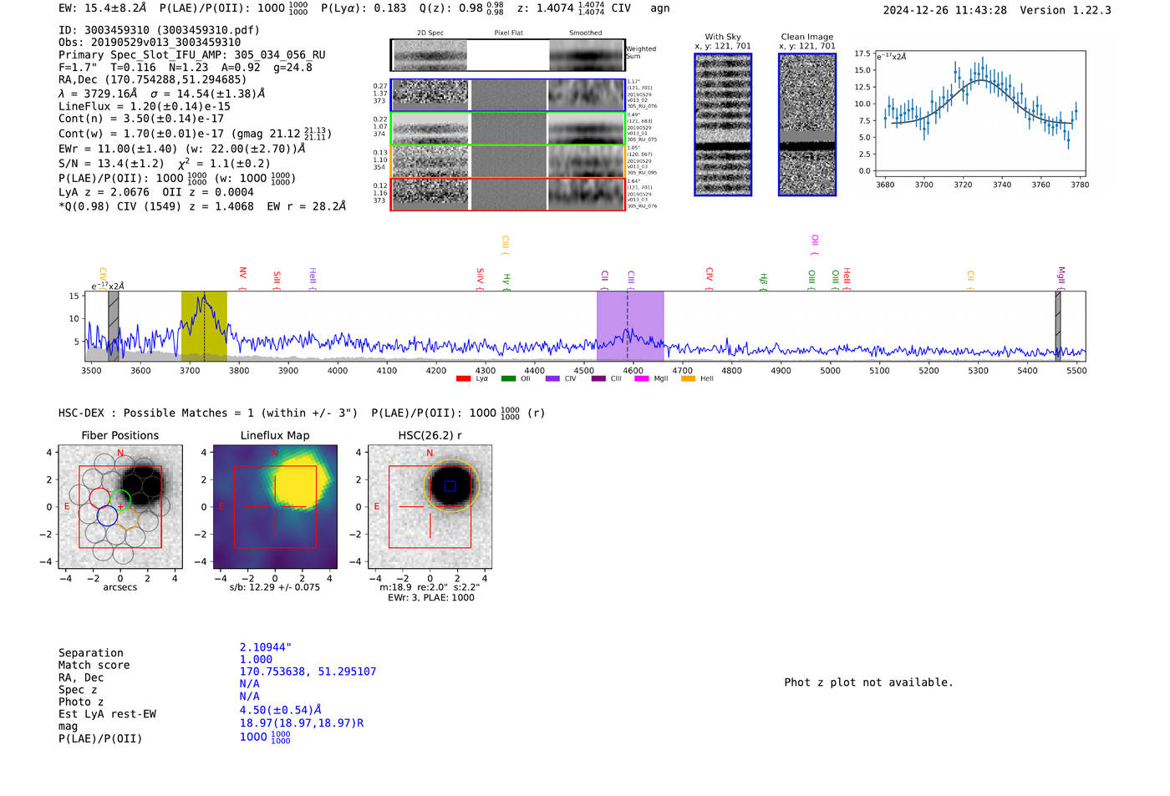
Task: Click the red circled fiber in Fiber Positions
Action: [x=99, y=499]
